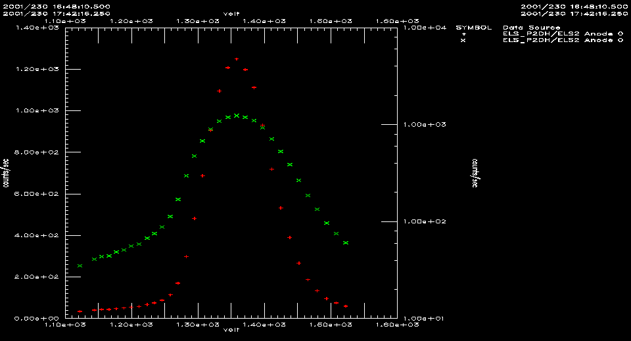Click the 6.00e+02 y-axis label

pos(37,194)
